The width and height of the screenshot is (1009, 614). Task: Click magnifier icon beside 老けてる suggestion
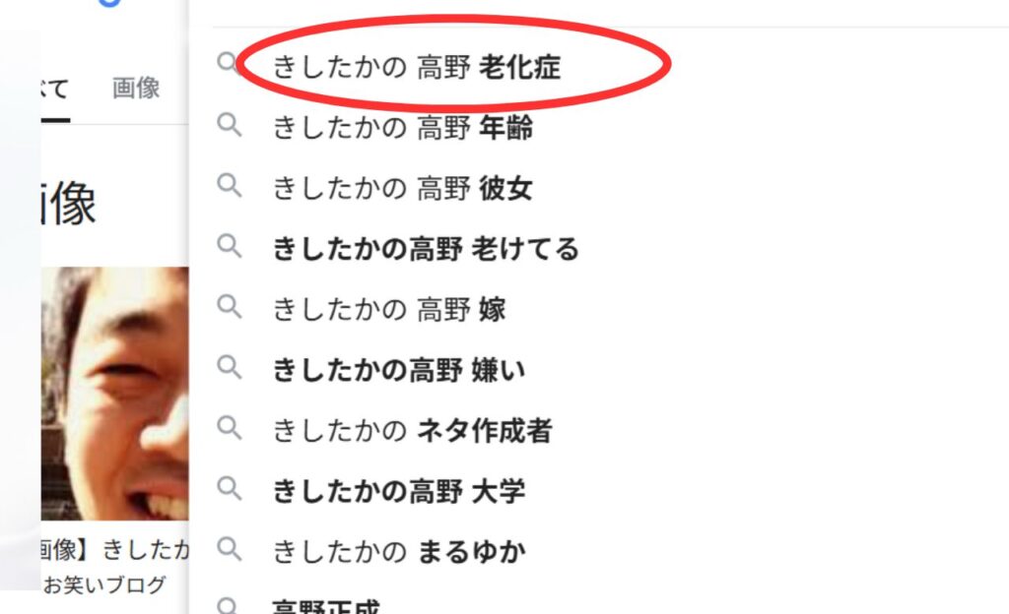pos(229,246)
